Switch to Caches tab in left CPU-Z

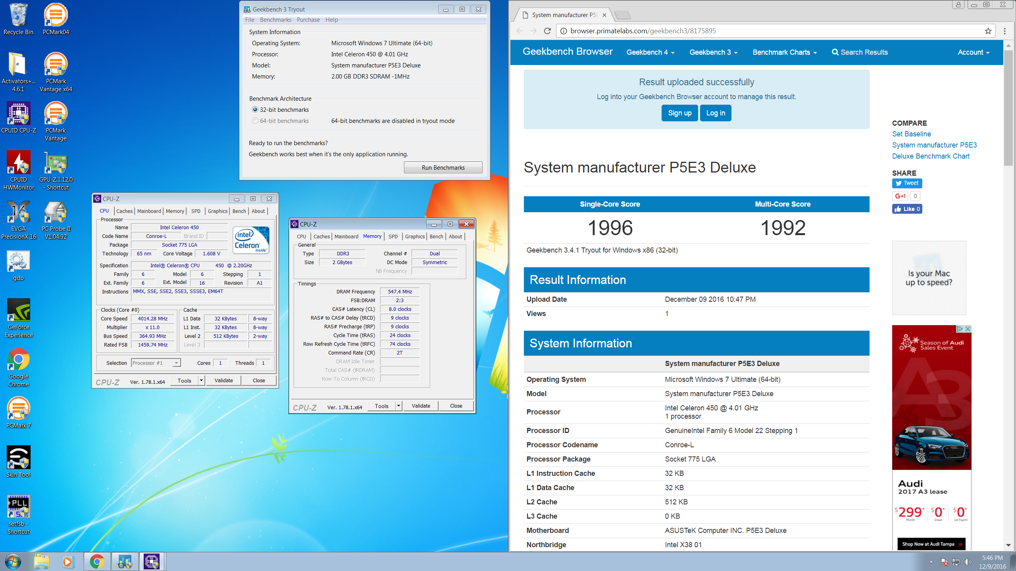[x=124, y=211]
